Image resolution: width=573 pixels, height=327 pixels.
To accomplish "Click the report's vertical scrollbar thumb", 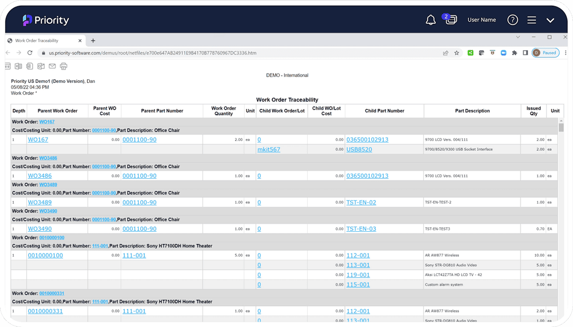I will click(561, 128).
